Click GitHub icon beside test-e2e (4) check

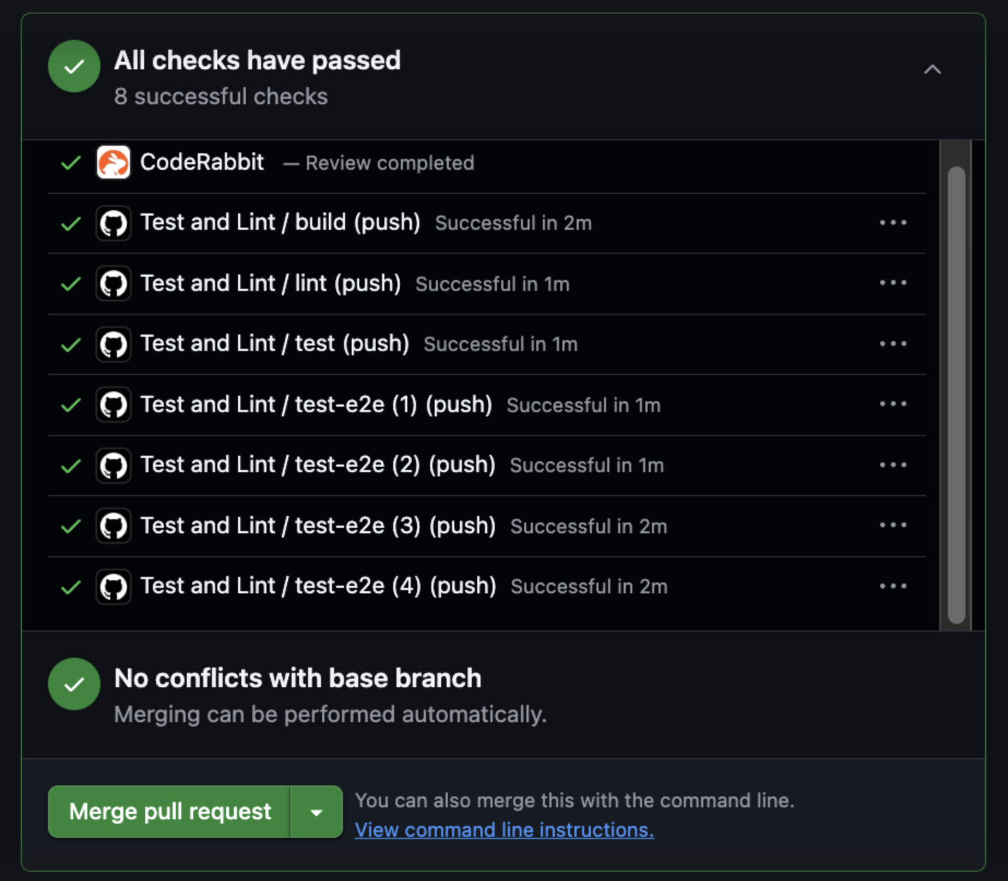pyautogui.click(x=113, y=586)
